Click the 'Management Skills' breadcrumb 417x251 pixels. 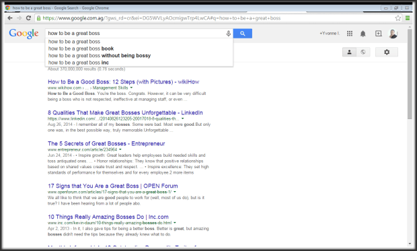[110, 88]
